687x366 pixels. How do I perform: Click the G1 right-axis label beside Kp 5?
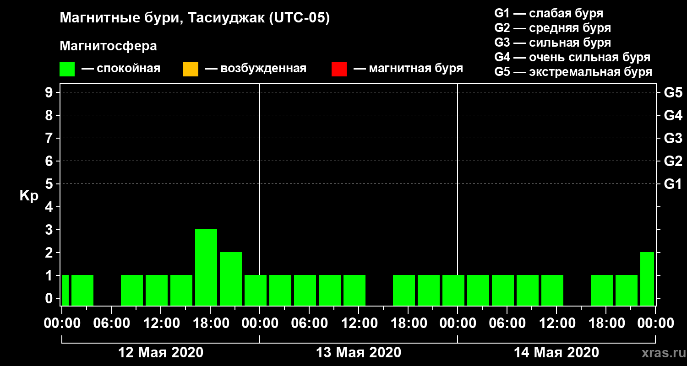tap(673, 184)
